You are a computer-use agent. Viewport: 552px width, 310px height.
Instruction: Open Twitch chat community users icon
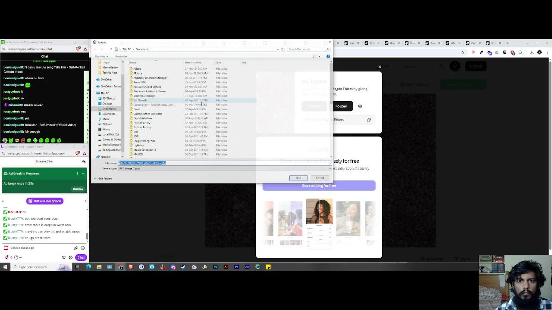click(x=84, y=161)
